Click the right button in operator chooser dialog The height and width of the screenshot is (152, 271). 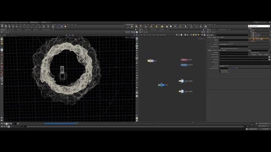click(x=266, y=54)
